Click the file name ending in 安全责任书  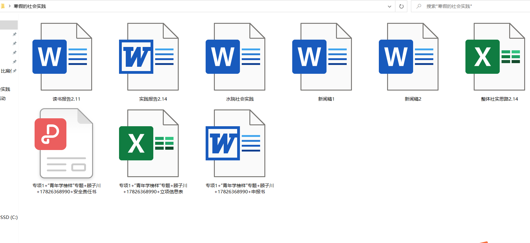(x=66, y=189)
